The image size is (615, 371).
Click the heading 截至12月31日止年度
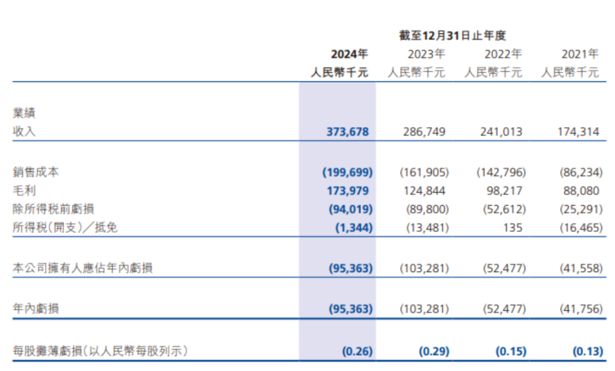[x=452, y=36]
